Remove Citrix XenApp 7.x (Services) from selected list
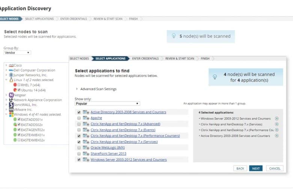The image size is (293, 194). click(x=277, y=124)
